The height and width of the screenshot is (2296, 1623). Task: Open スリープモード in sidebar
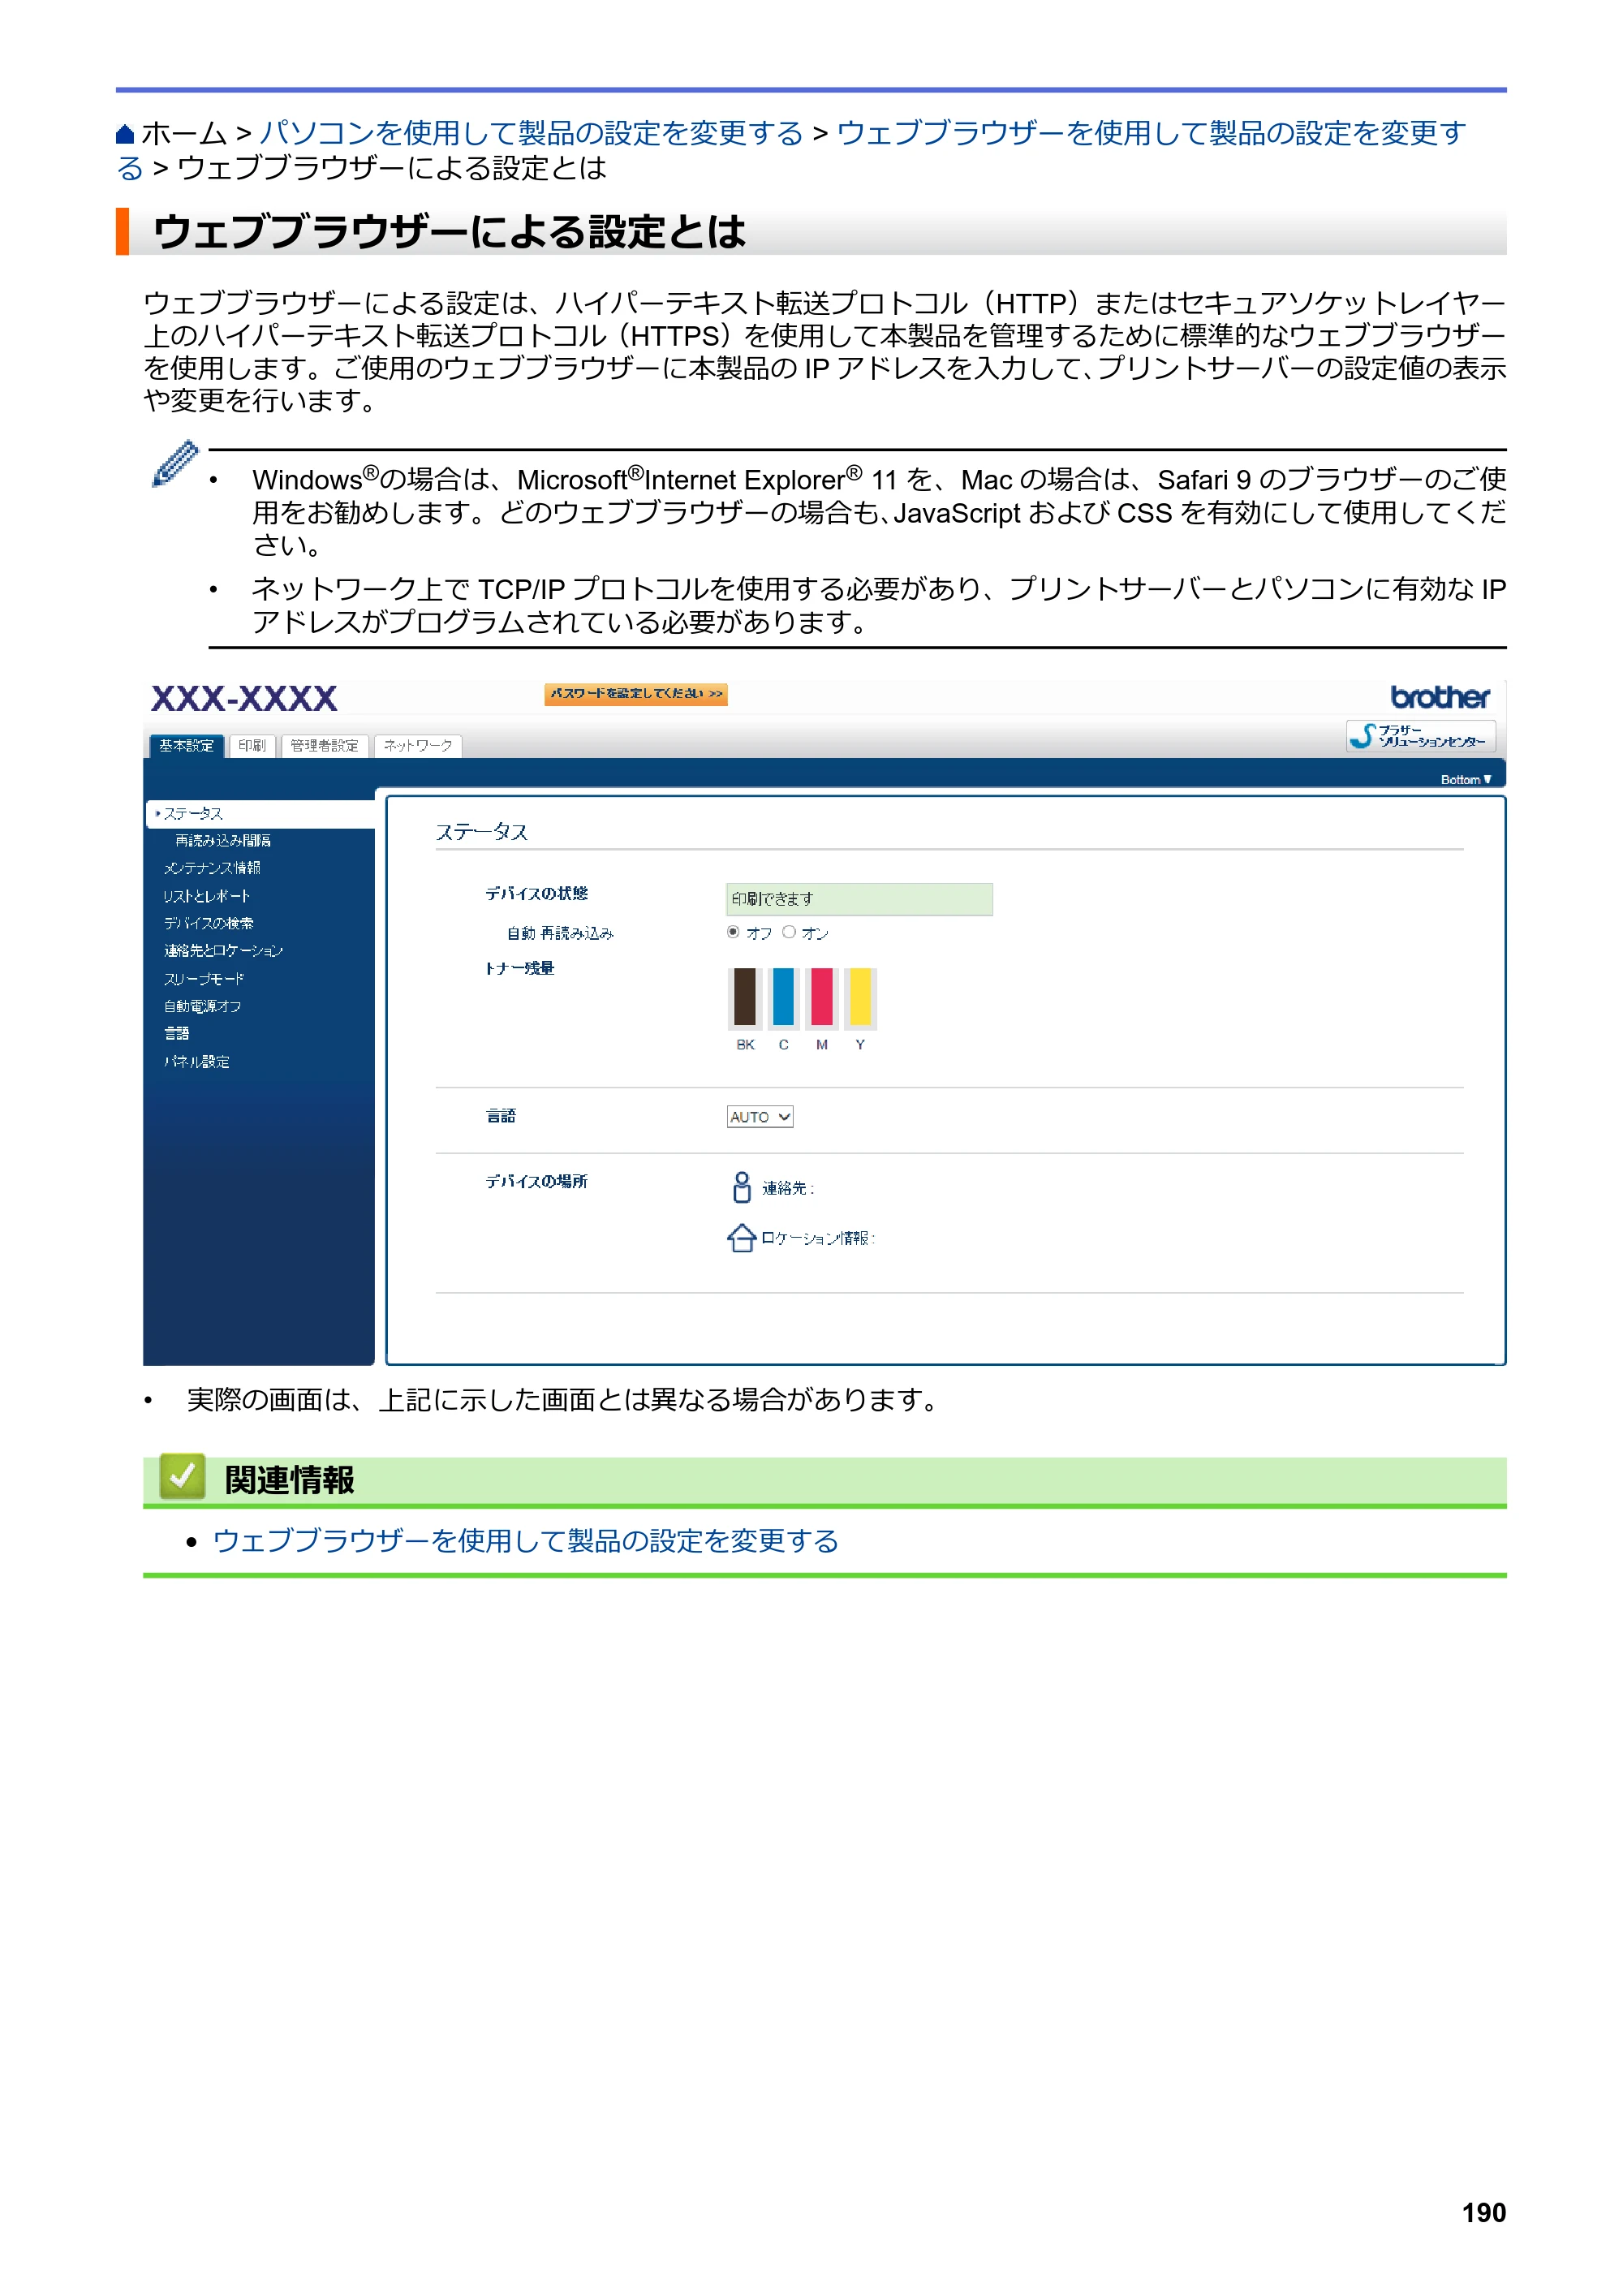pos(204,979)
